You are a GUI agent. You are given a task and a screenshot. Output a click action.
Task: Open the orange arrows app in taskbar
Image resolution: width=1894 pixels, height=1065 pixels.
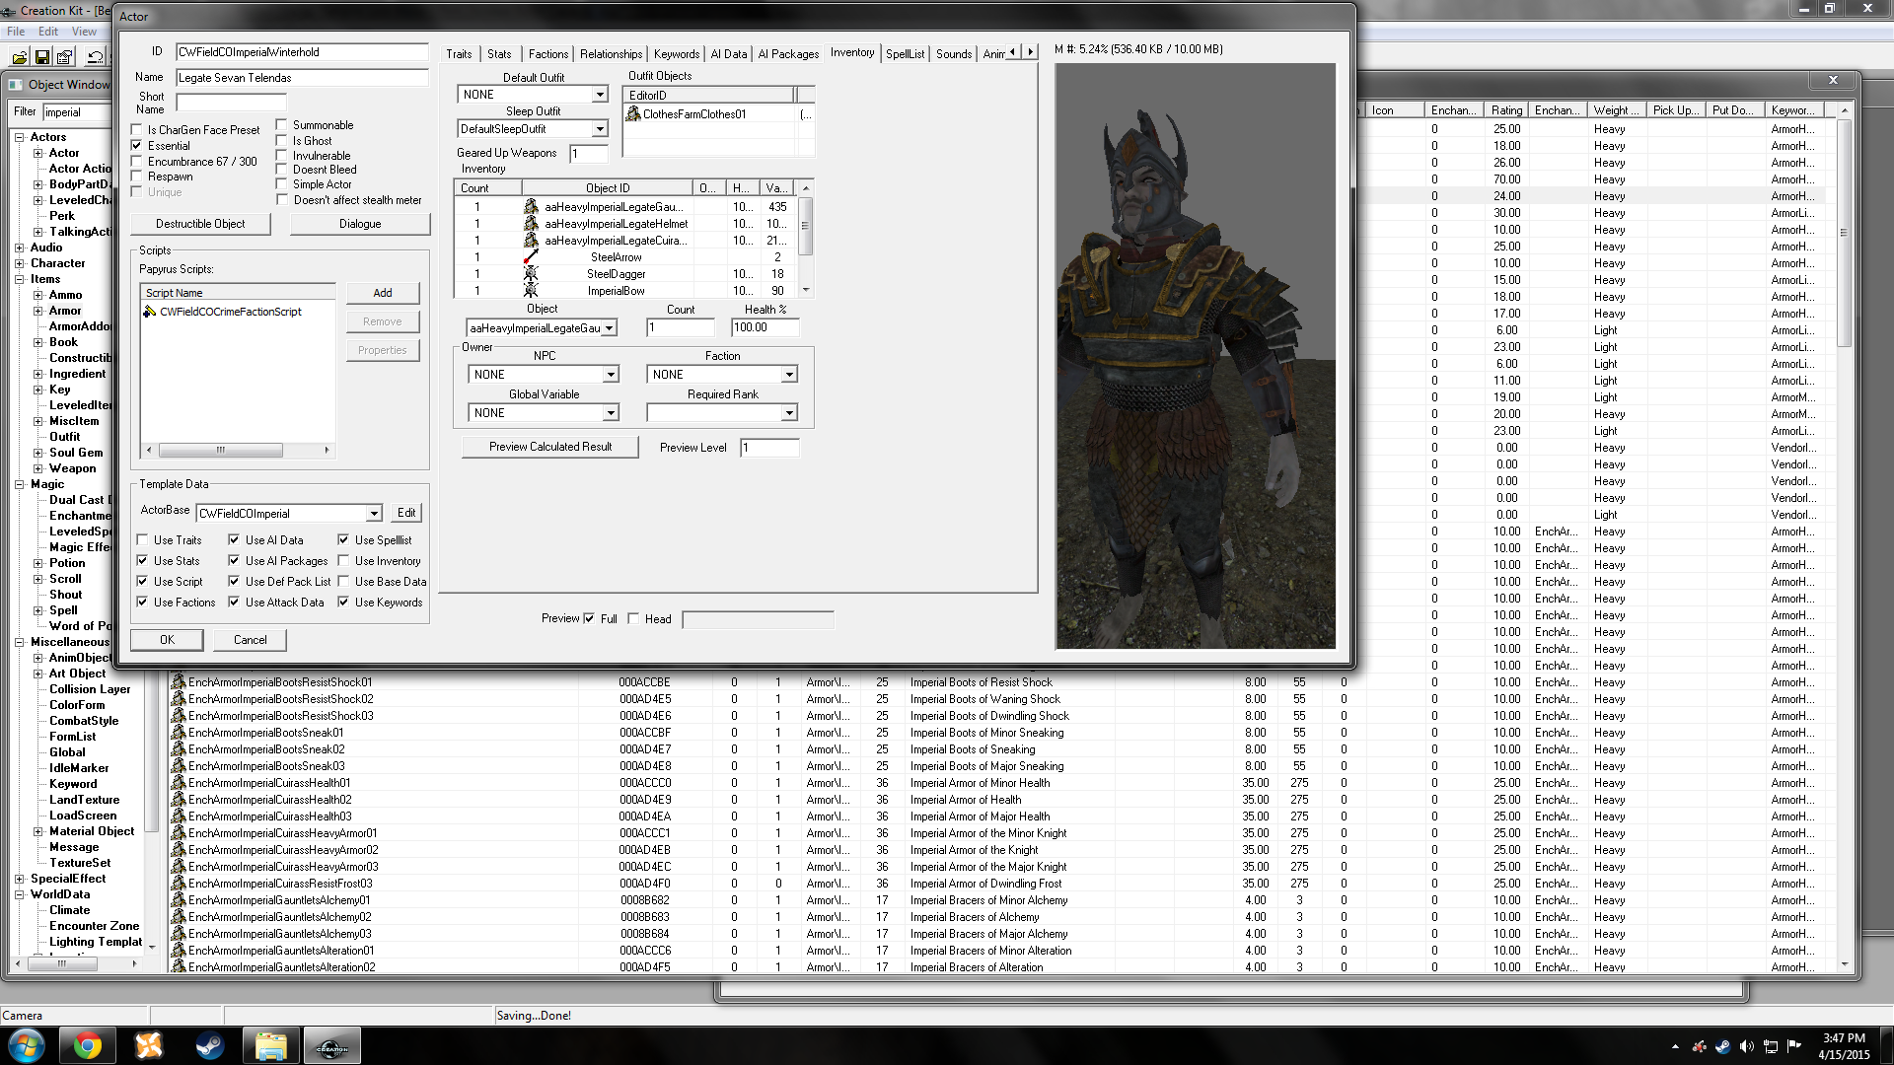[149, 1045]
